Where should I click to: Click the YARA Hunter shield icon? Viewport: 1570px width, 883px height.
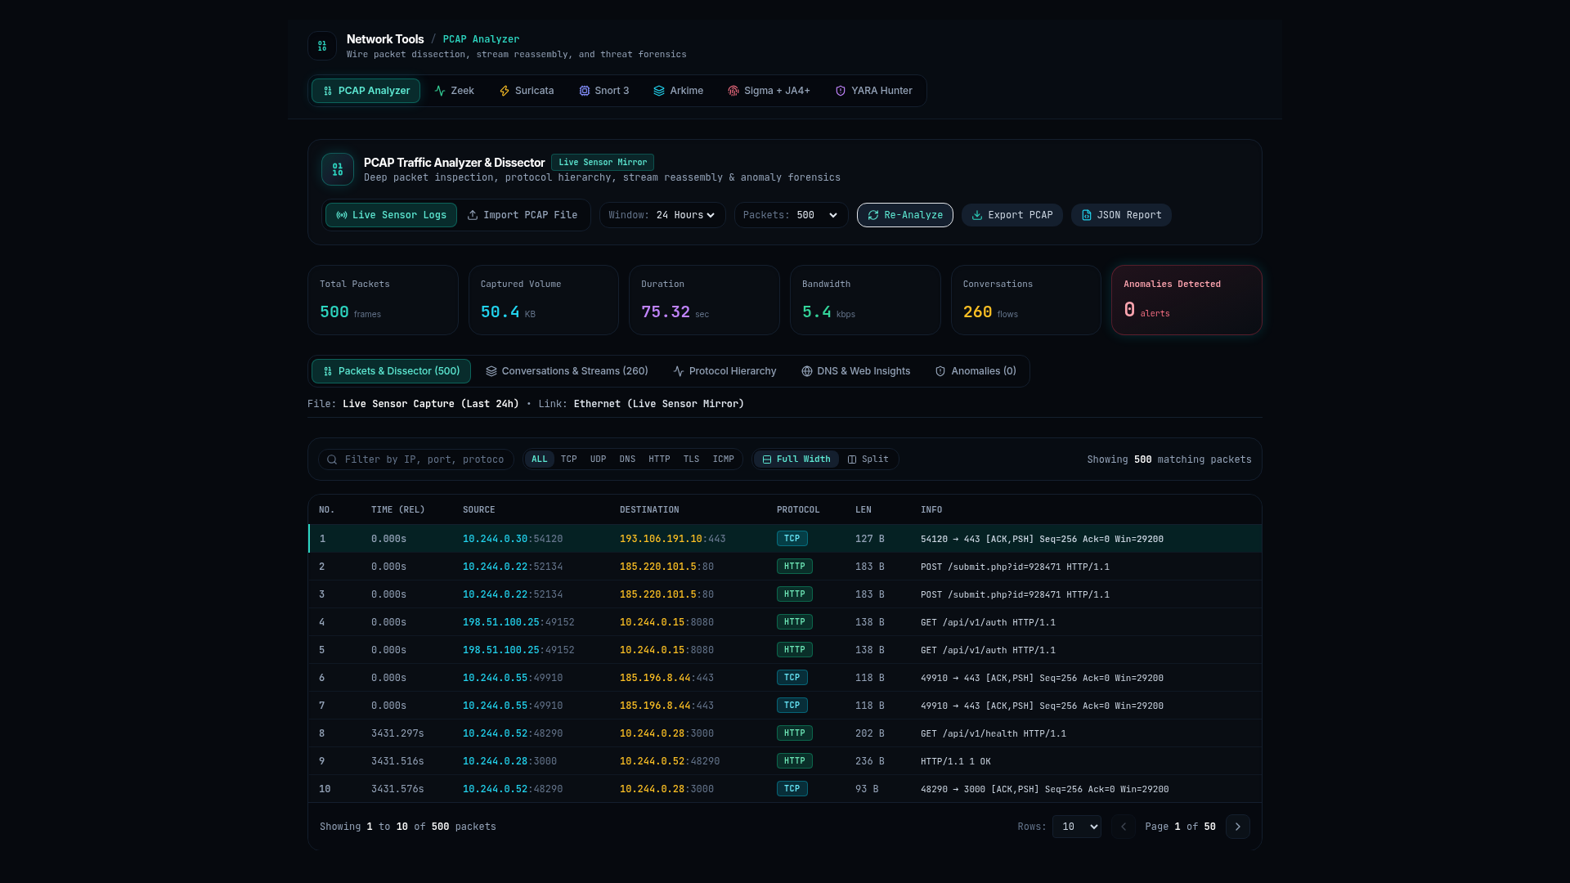click(x=841, y=91)
